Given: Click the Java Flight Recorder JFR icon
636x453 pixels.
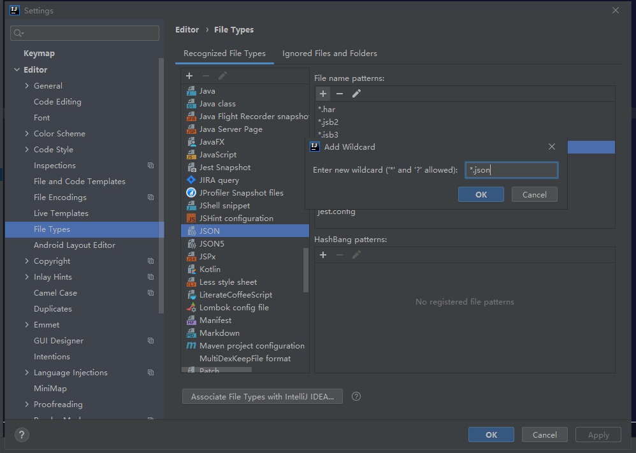Looking at the screenshot, I should [191, 117].
